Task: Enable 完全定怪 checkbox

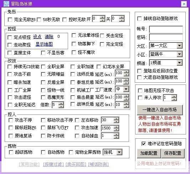Action: pos(102,44)
